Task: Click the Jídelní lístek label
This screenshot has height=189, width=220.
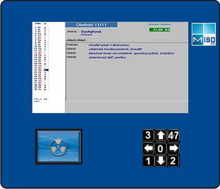Action: click(x=77, y=40)
